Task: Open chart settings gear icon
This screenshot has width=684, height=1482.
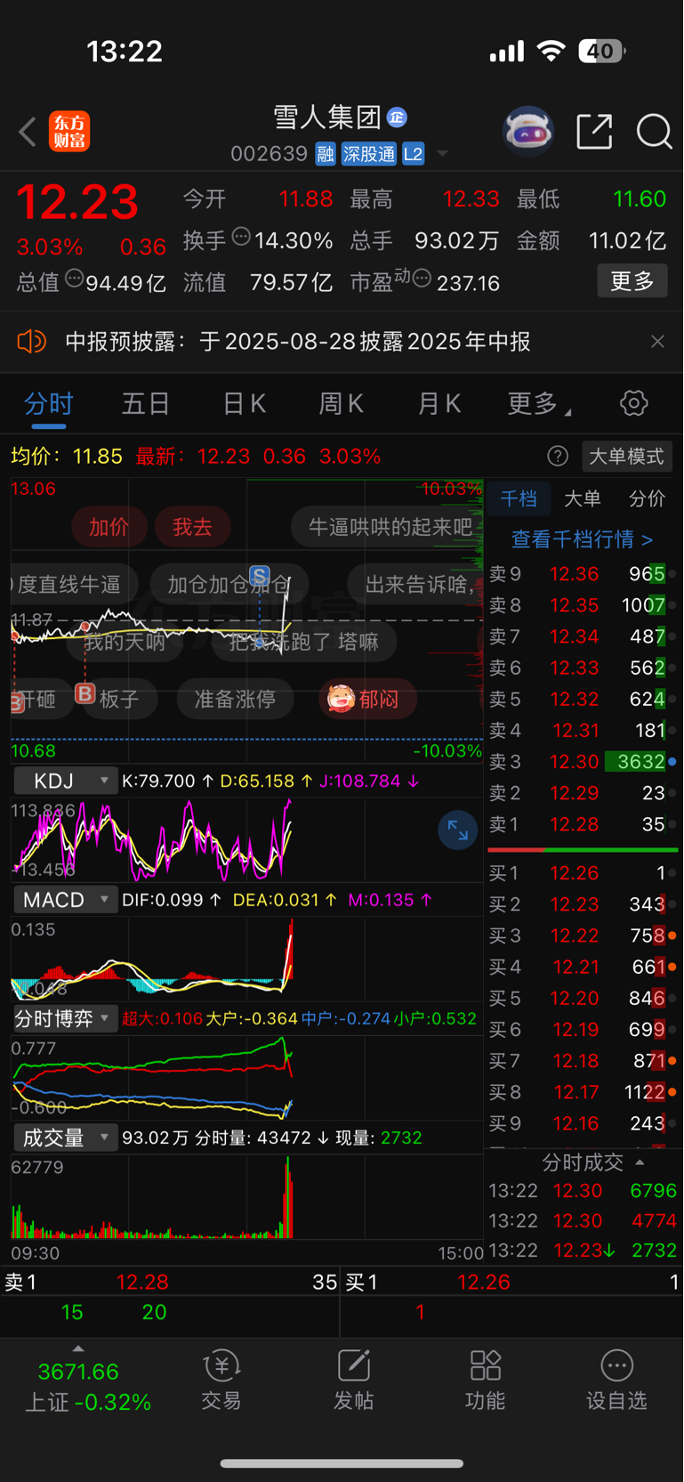Action: click(x=633, y=403)
